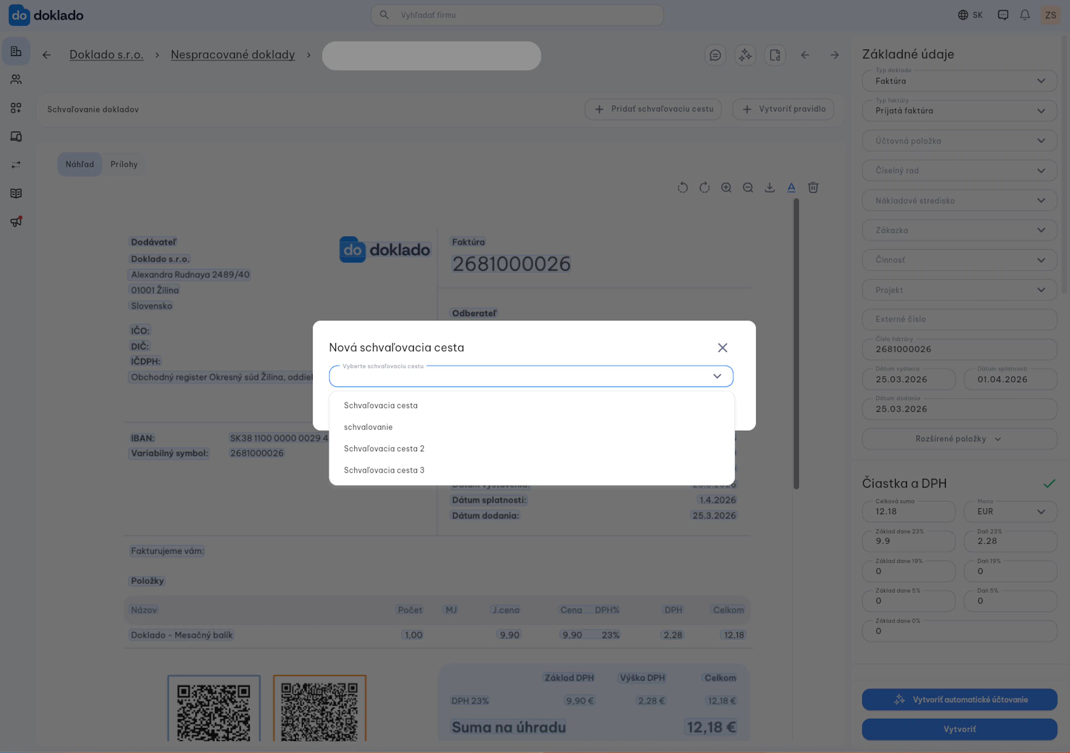Screen dimensions: 1070x753
Task: Select option Schvaľovacia cesta 2
Action: click(x=531, y=449)
